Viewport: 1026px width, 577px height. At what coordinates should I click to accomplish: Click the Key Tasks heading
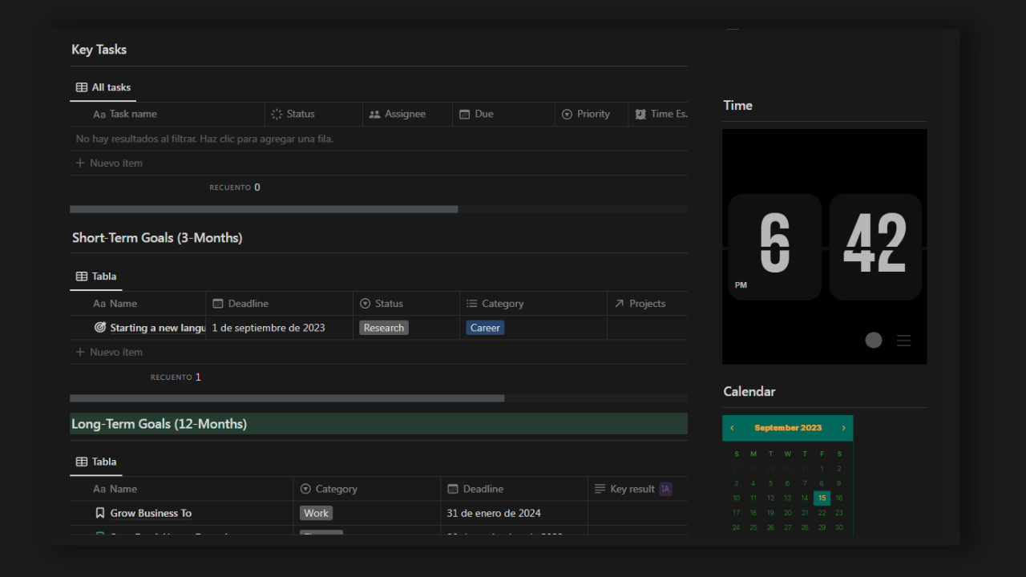point(99,50)
